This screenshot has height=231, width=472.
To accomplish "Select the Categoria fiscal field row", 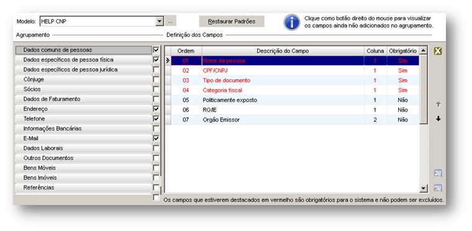I will pos(295,90).
